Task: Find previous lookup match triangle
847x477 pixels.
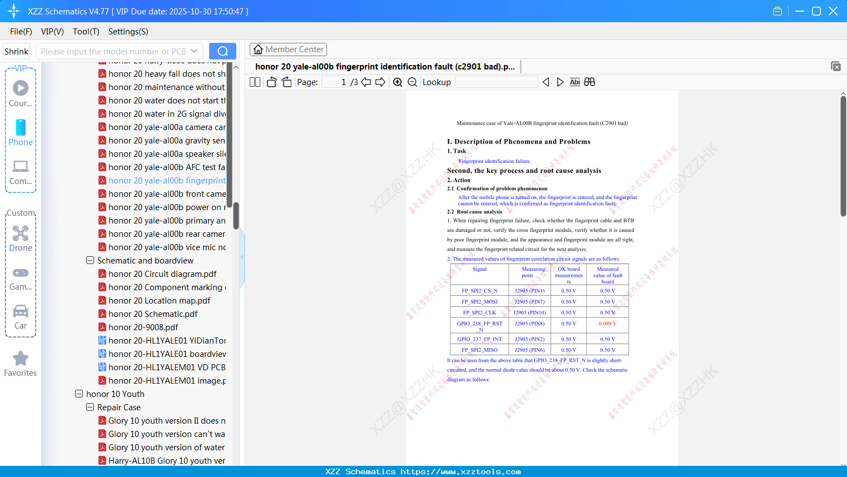Action: pos(546,82)
